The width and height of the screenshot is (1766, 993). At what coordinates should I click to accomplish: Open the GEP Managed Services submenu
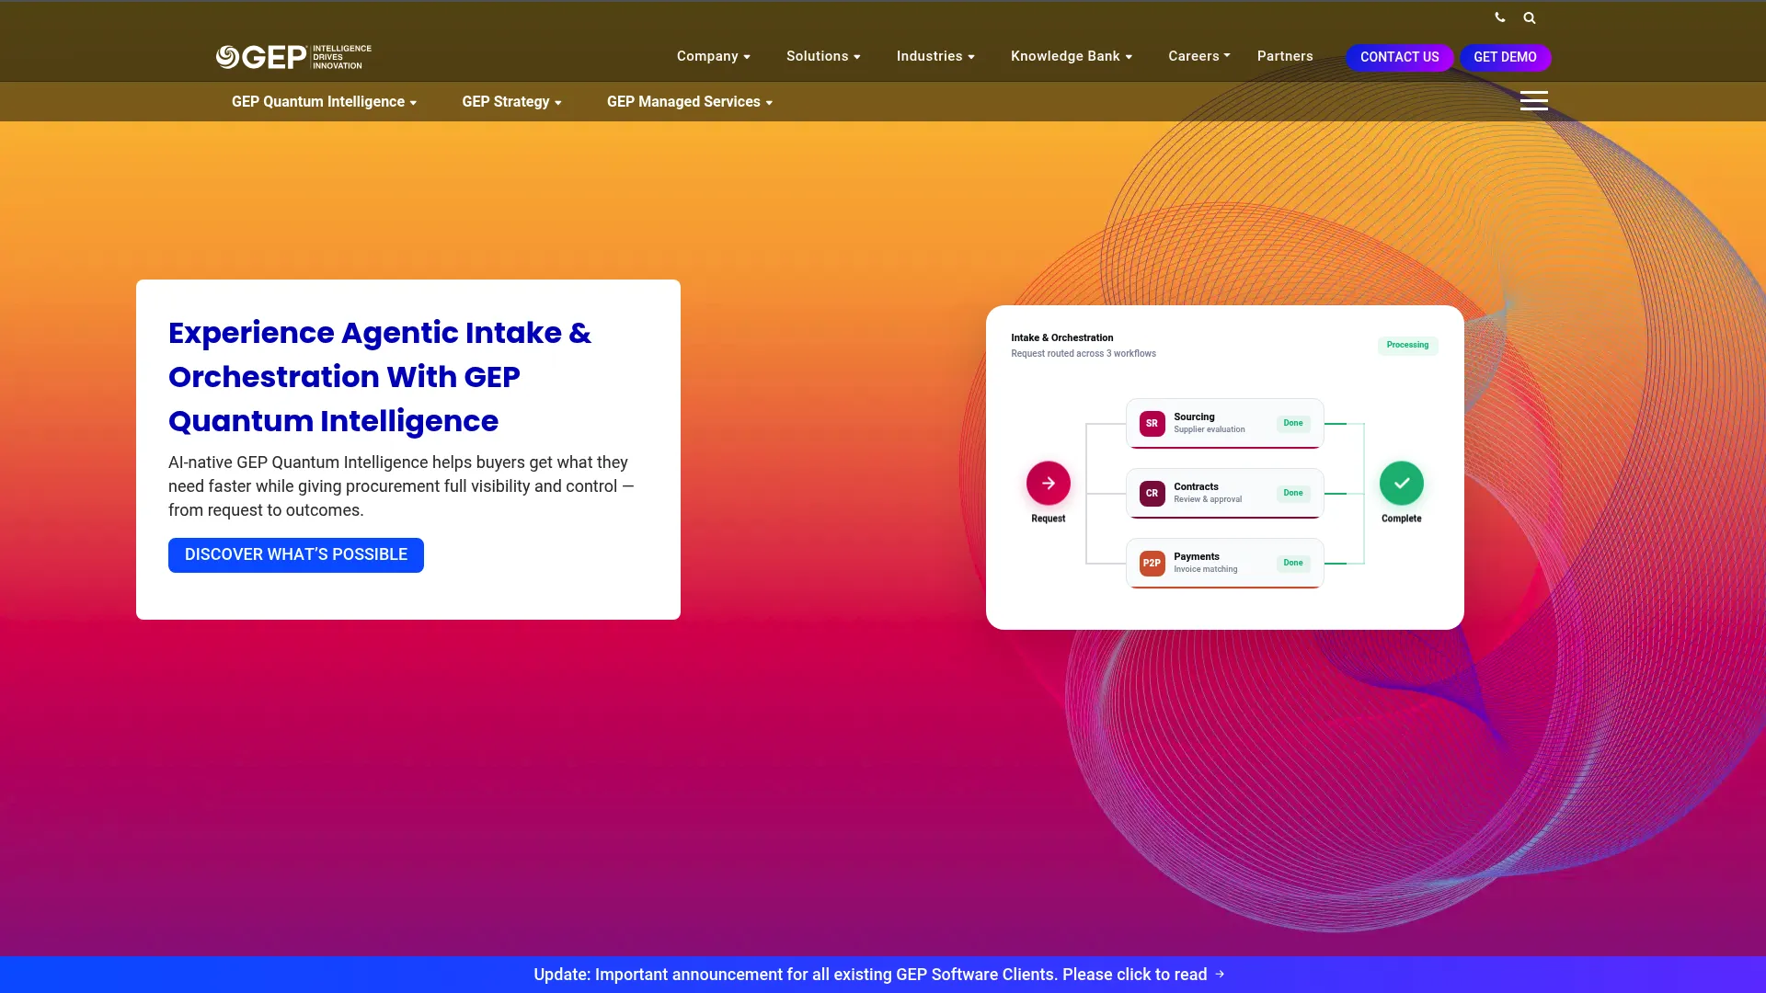pyautogui.click(x=690, y=102)
